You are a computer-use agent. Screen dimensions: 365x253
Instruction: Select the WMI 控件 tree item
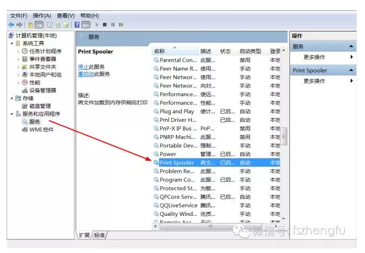[x=41, y=130]
